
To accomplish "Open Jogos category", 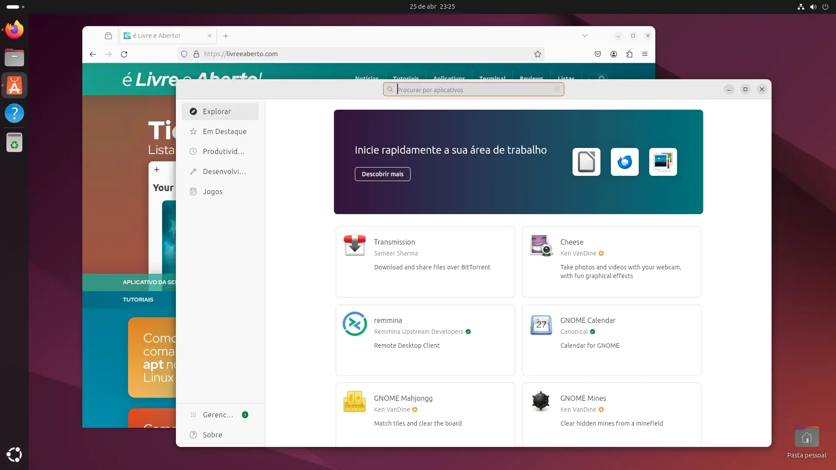I will point(220,191).
